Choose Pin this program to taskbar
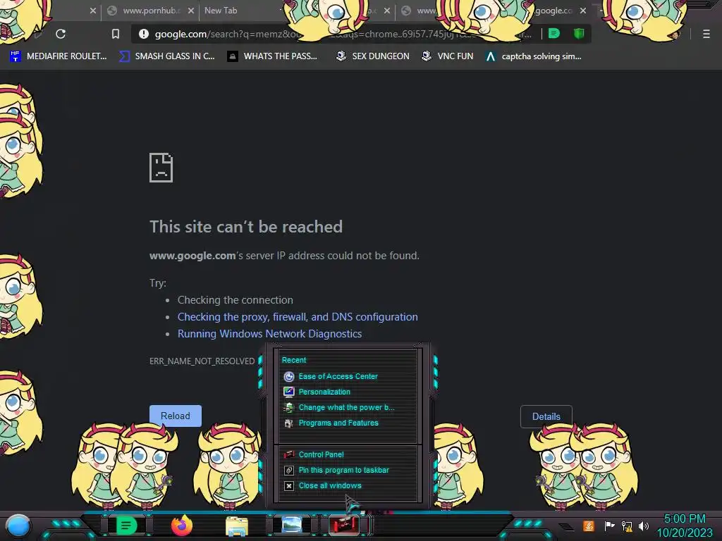The height and width of the screenshot is (541, 722). click(x=343, y=470)
